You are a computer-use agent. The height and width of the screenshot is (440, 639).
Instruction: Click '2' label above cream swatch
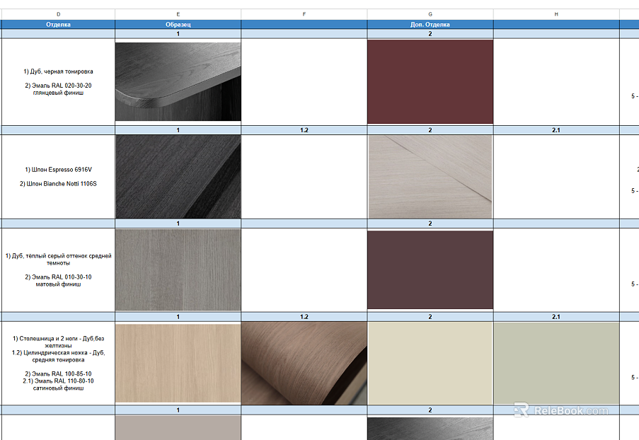430,316
